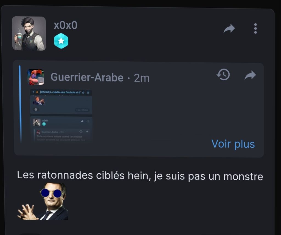The image size is (281, 235).
Task: Open the three-dot options menu
Action: (x=255, y=28)
